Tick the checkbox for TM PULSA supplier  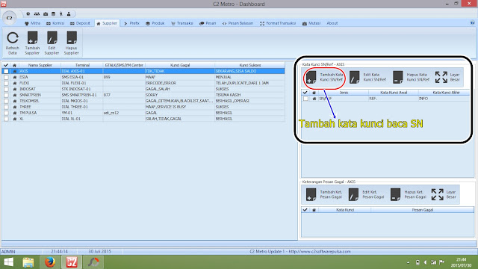6,113
